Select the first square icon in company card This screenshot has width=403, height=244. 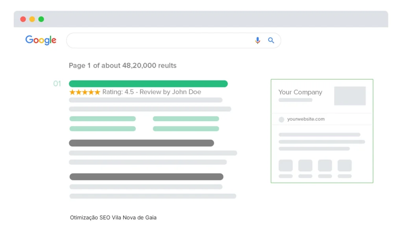[286, 165]
